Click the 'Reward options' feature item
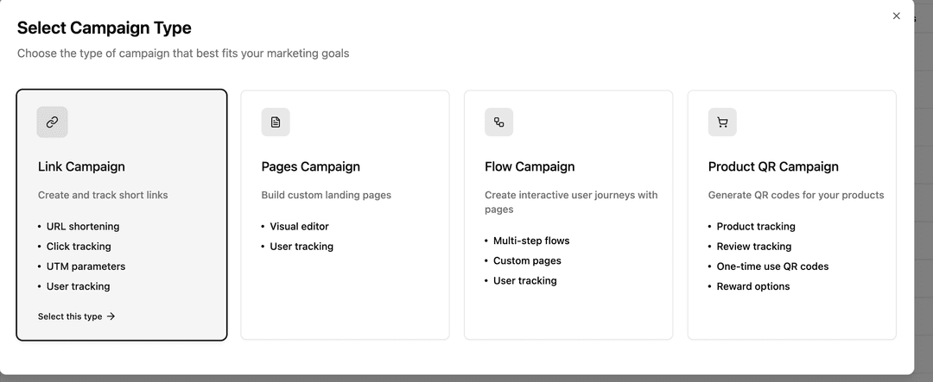Screen dimensions: 933x382 [752, 286]
